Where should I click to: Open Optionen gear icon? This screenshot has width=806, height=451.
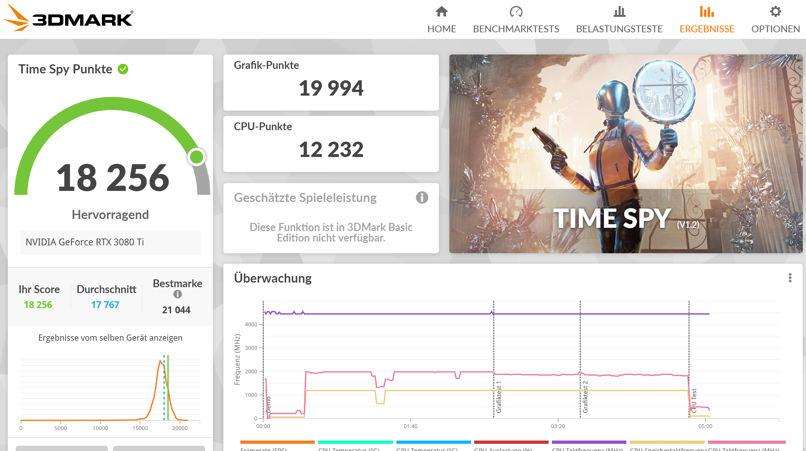click(775, 12)
